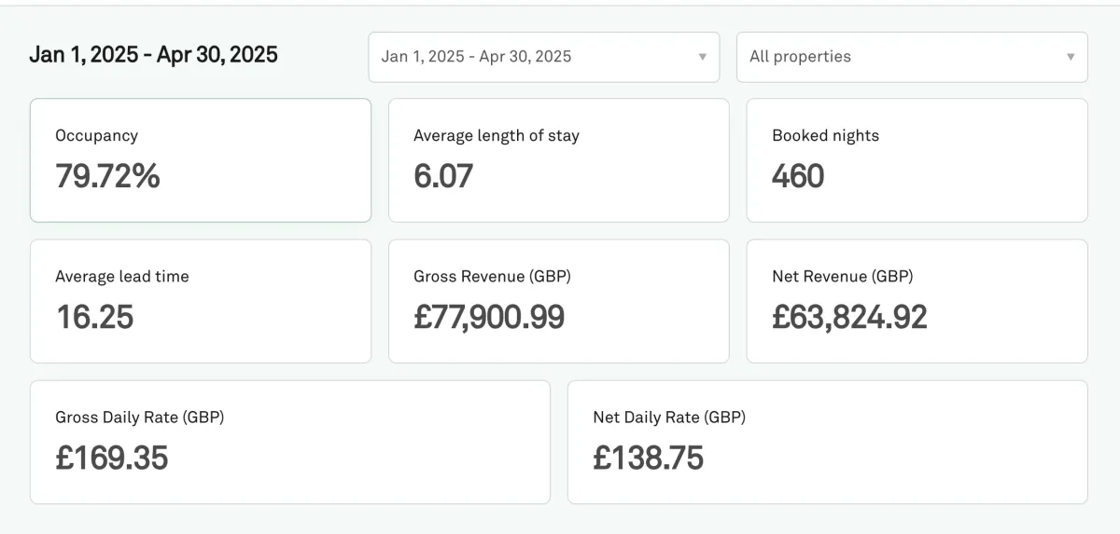This screenshot has width=1120, height=534.
Task: Open the date range dropdown field
Action: pos(544,57)
